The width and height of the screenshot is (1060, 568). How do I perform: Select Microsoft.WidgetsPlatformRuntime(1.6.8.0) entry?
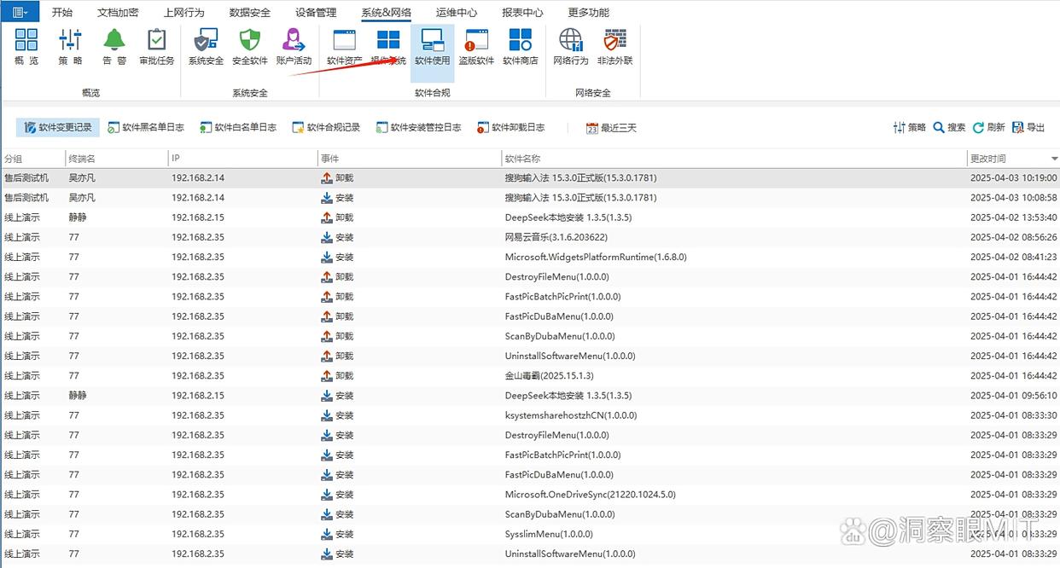596,257
